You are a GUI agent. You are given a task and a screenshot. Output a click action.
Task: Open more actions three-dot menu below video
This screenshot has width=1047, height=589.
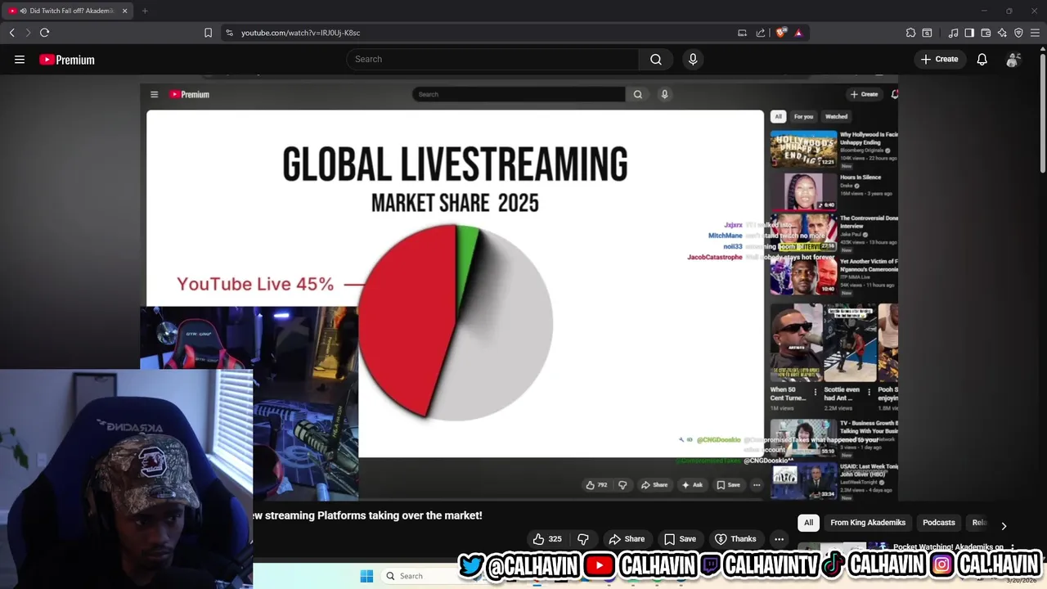click(779, 539)
